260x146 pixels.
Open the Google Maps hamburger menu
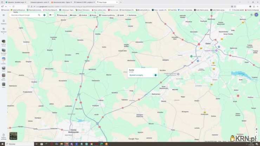point(4,15)
